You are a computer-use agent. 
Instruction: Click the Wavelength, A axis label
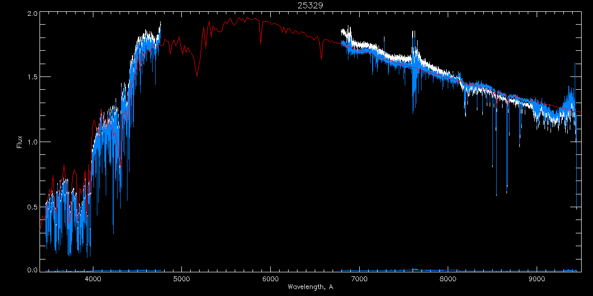tap(310, 287)
